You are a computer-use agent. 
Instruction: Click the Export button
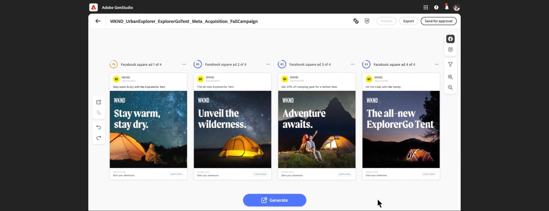pos(408,21)
